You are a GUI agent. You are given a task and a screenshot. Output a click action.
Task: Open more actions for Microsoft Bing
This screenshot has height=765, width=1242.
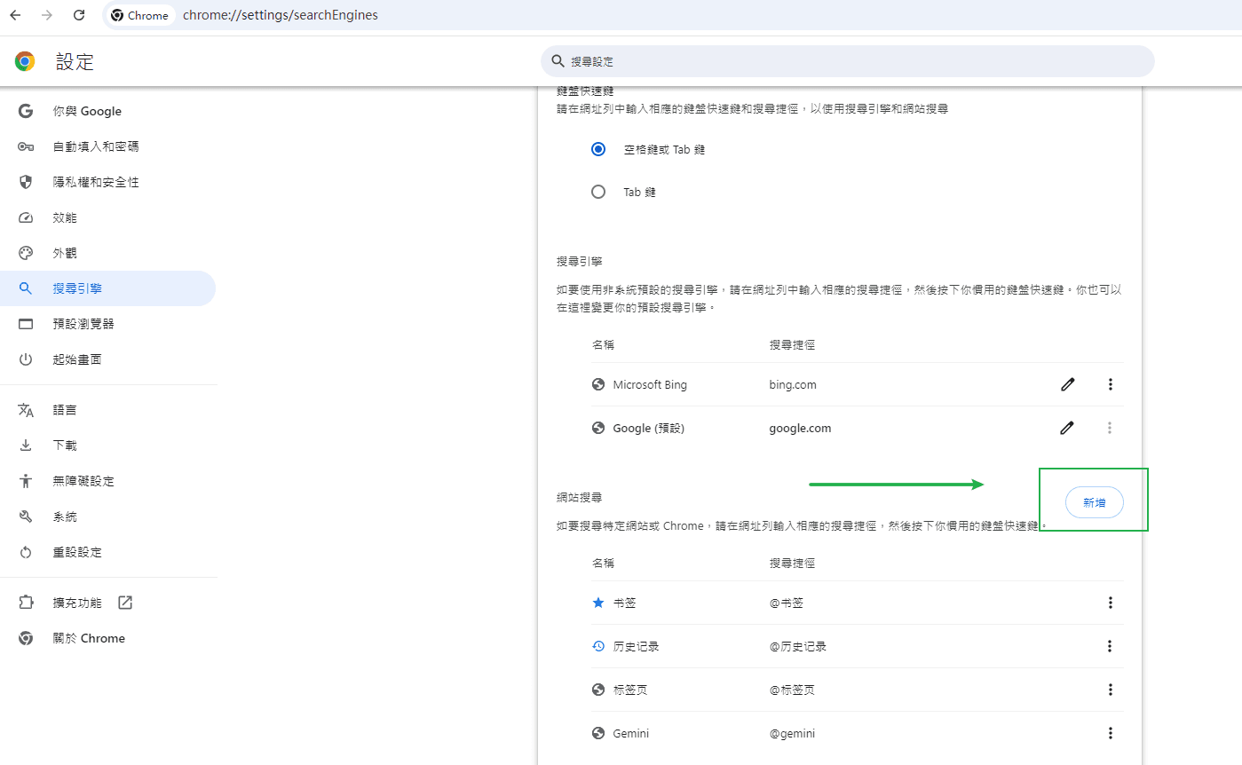1110,384
